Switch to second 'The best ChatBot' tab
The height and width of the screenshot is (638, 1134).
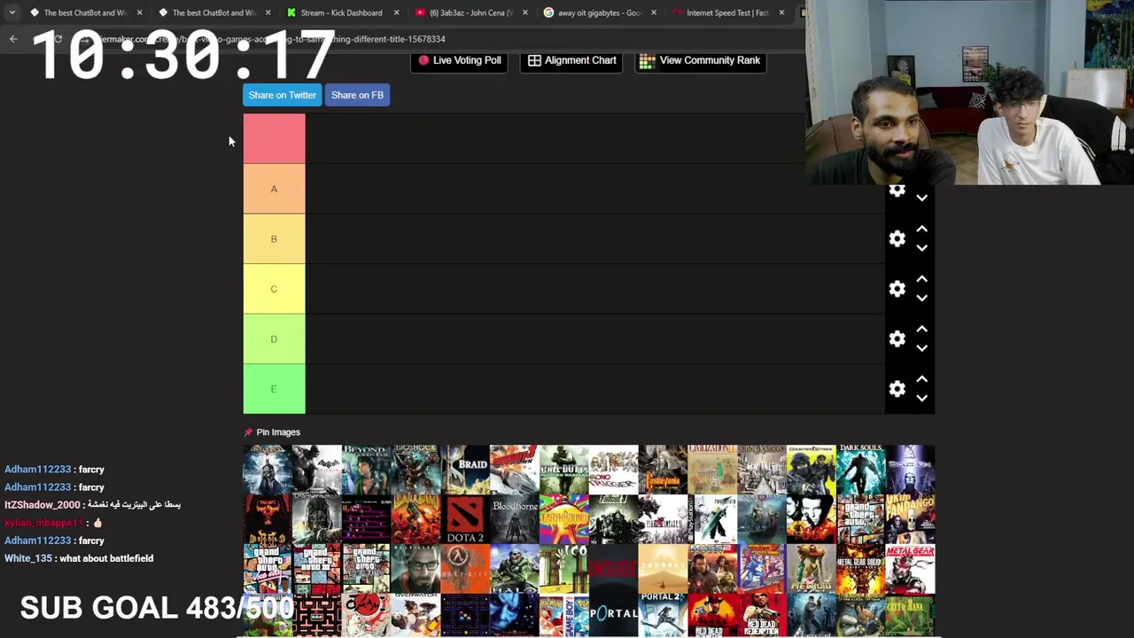coord(213,12)
